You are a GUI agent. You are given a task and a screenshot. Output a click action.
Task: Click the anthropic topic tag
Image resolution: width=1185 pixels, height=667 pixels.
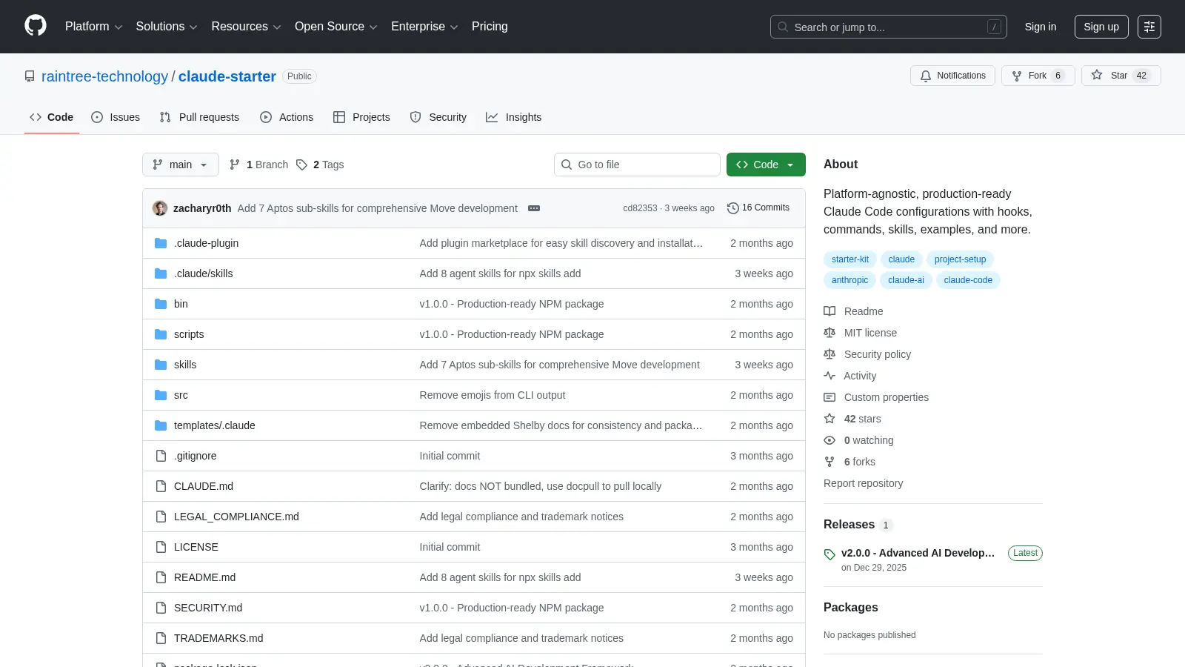click(849, 280)
